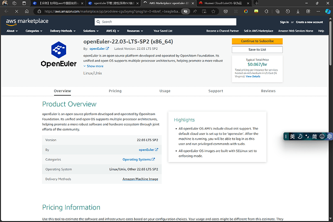Expand description with Show more
The width and height of the screenshot is (333, 222).
click(94, 66)
